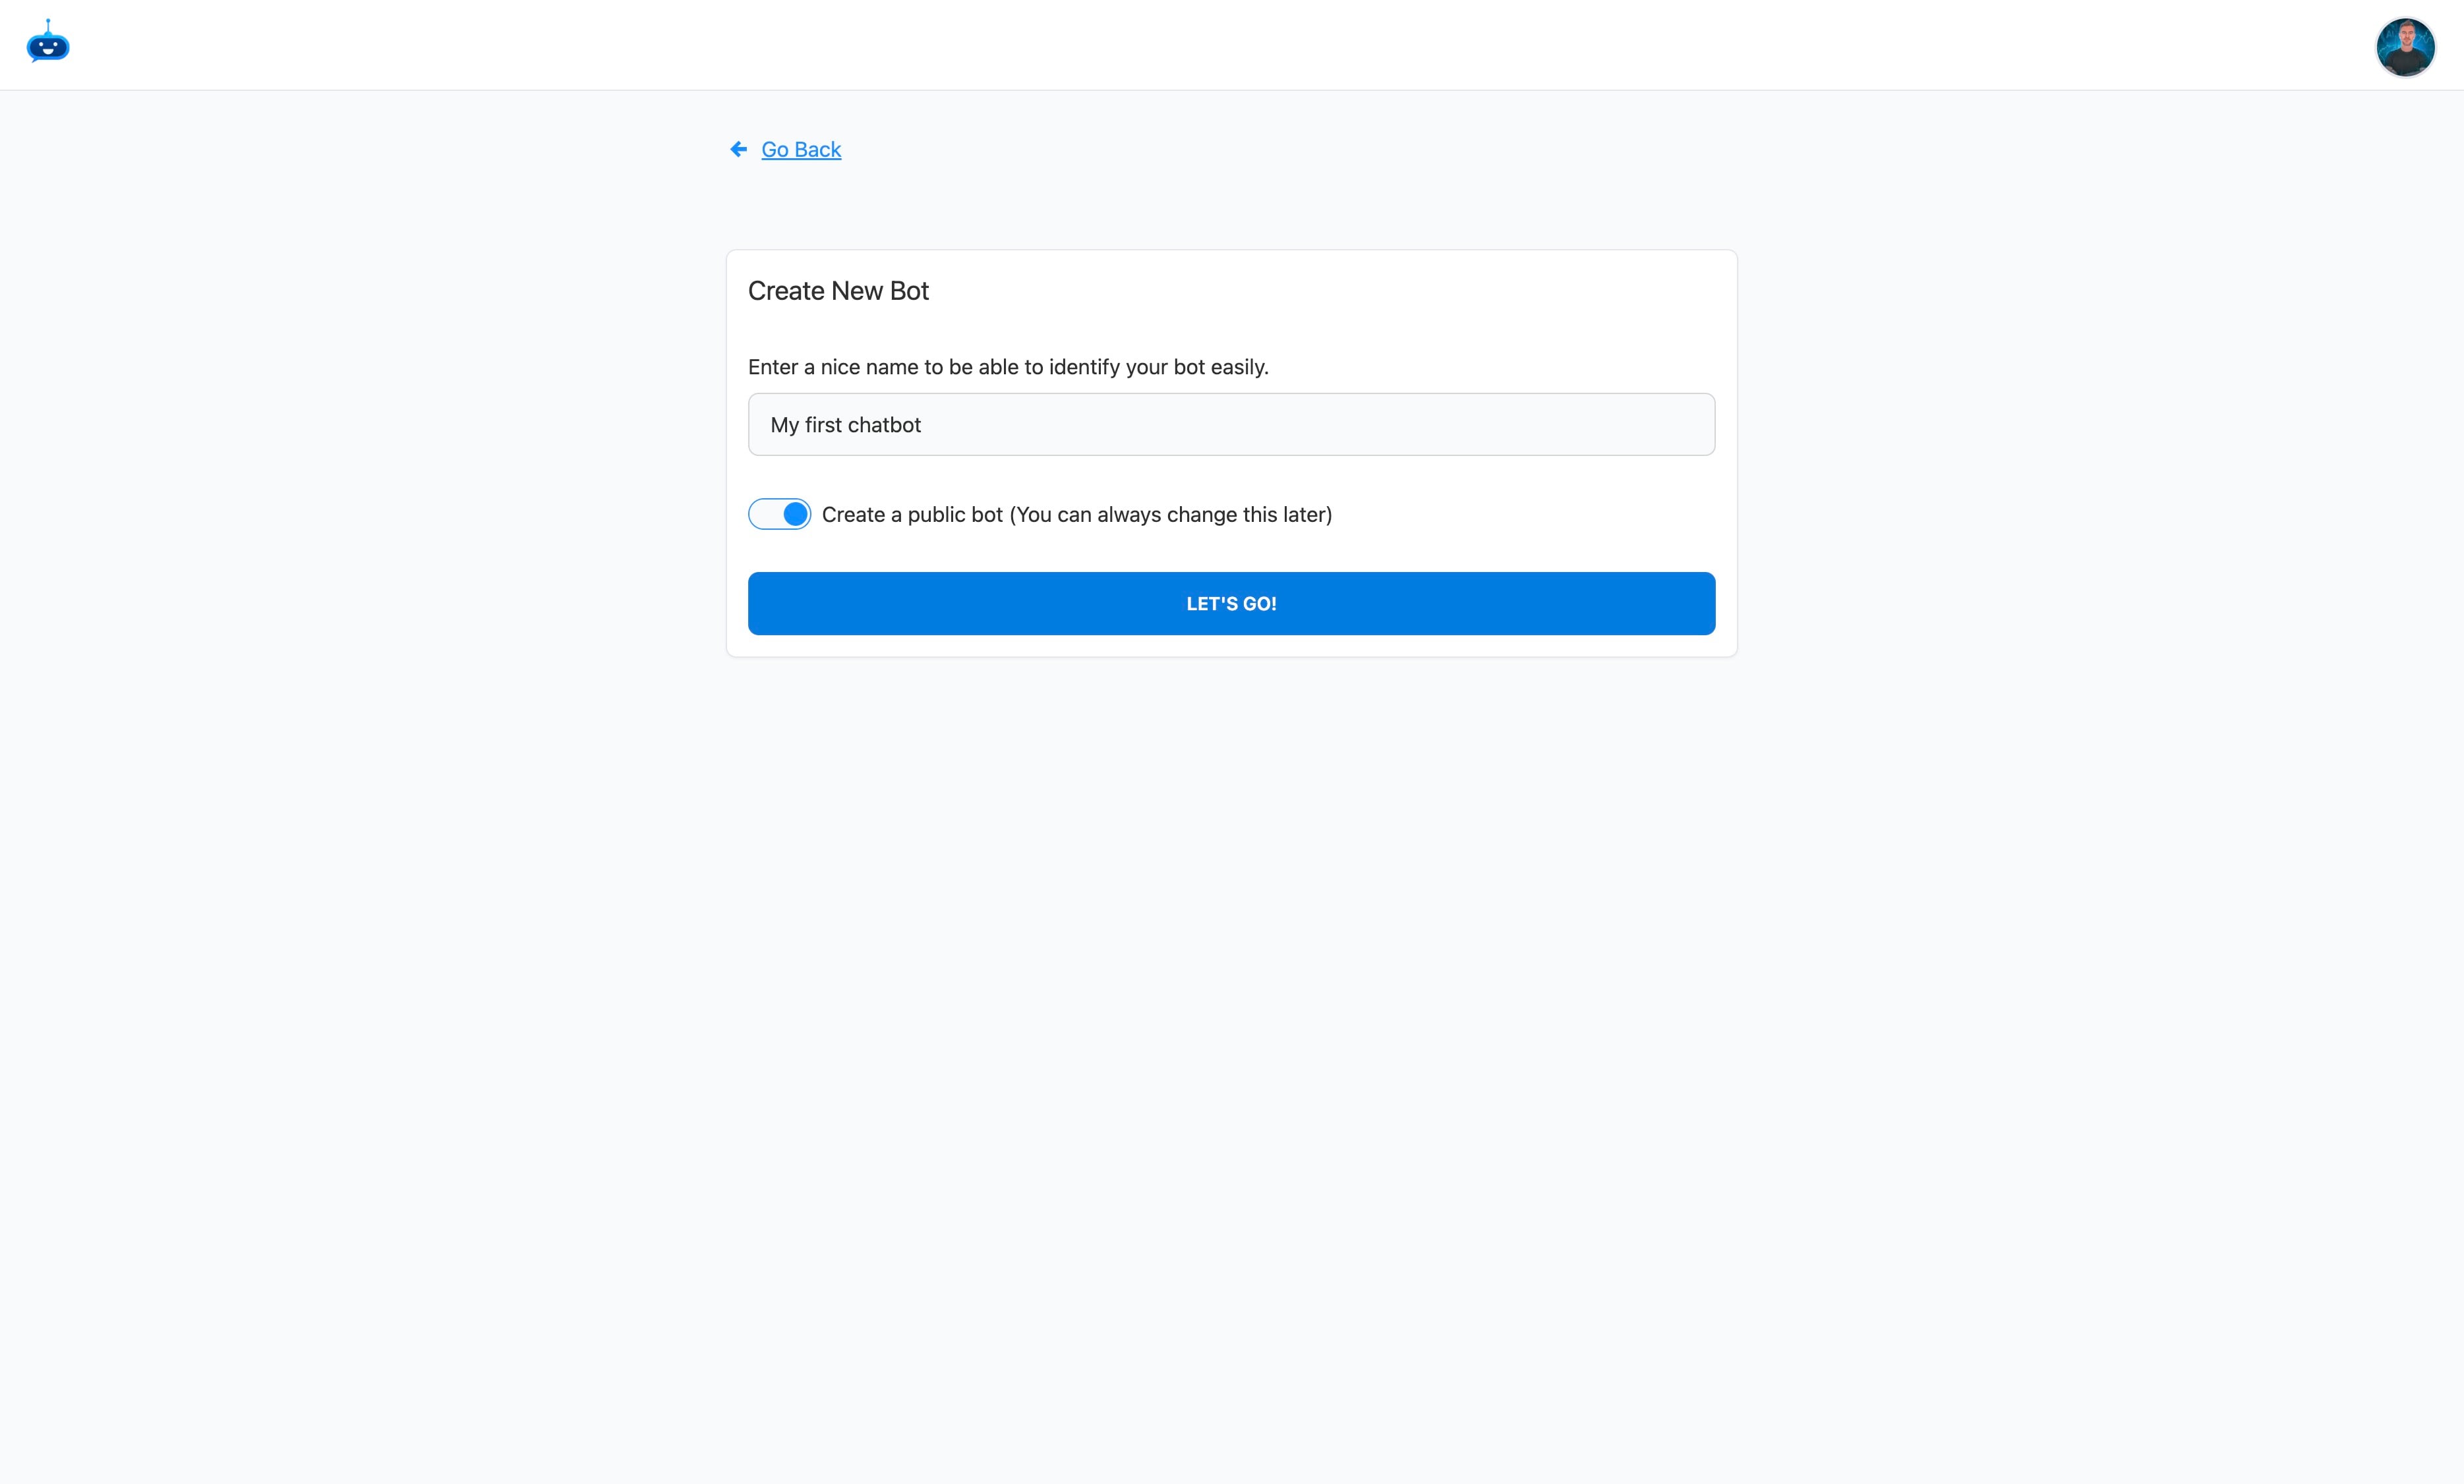Submit the form with the blue button

(1231, 603)
